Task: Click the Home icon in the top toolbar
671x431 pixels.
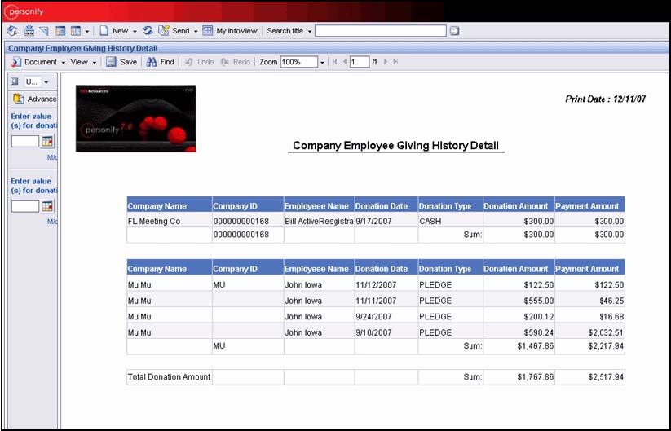Action: [13, 31]
